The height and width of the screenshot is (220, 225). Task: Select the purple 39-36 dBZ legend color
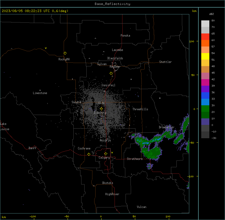point(205,89)
